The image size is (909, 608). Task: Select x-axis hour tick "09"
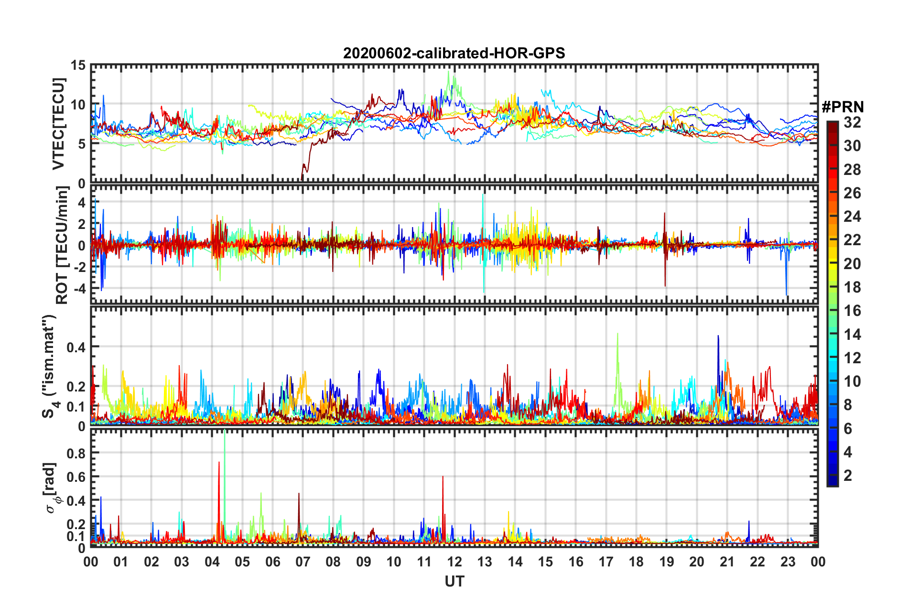pyautogui.click(x=364, y=562)
